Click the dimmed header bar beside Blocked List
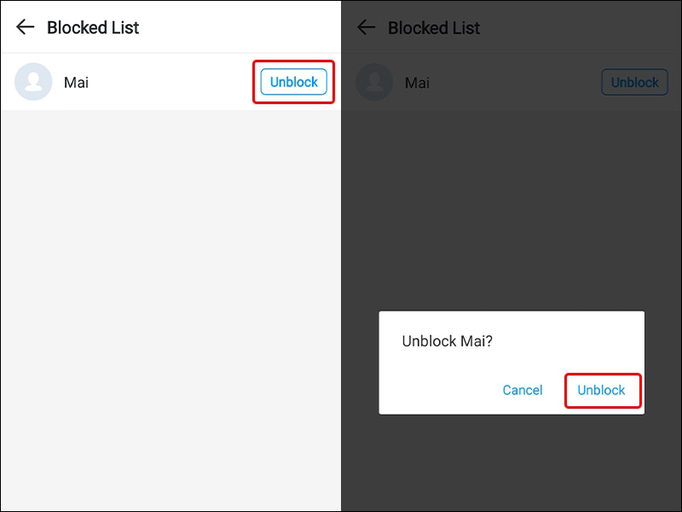Image resolution: width=682 pixels, height=512 pixels. pos(581,27)
